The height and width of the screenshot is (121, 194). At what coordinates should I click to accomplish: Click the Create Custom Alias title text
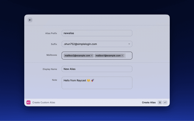tap(44, 103)
